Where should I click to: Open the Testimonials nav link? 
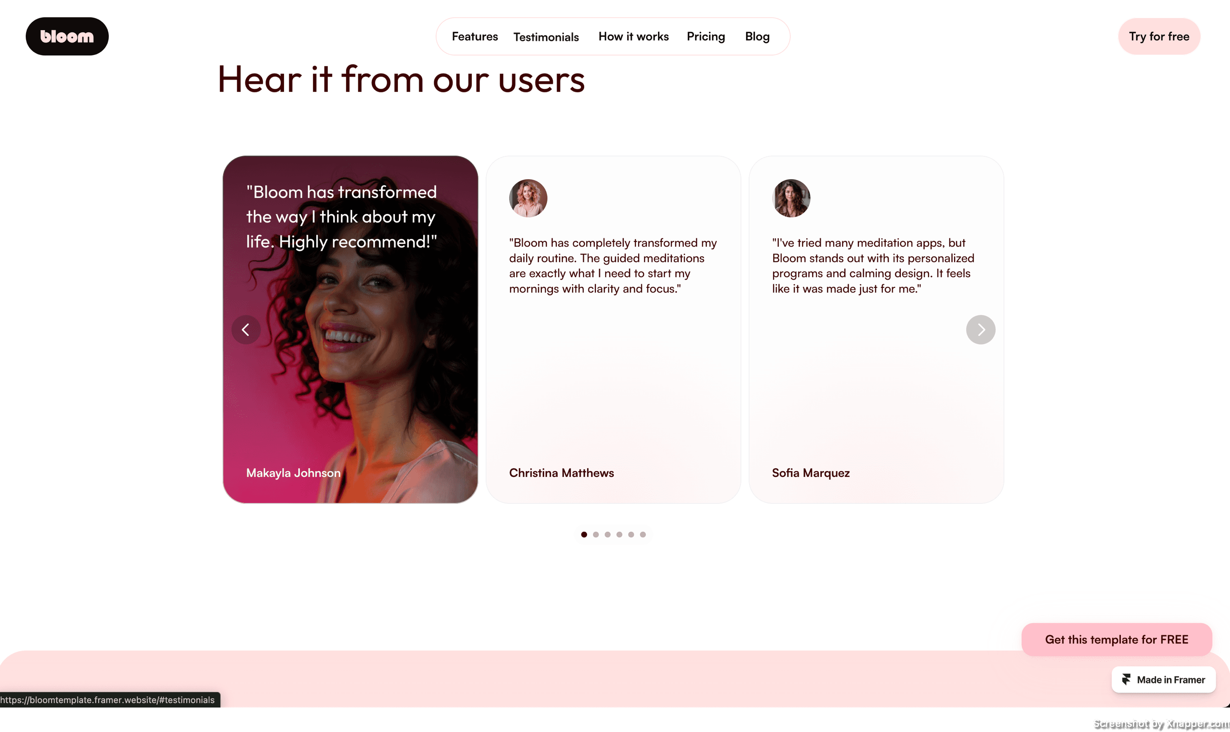(x=546, y=37)
